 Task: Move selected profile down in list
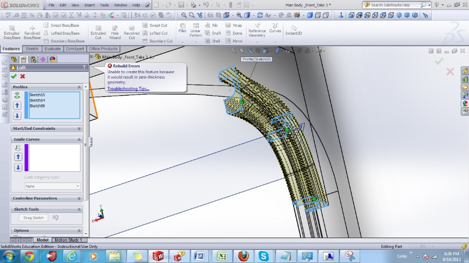(x=18, y=116)
